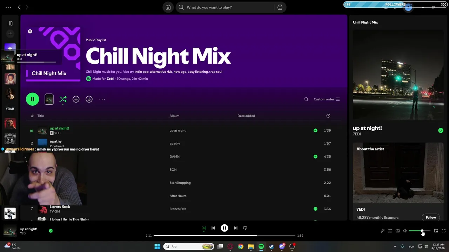Open Star Shopping album link
Screen dimensions: 449x252
[180, 183]
